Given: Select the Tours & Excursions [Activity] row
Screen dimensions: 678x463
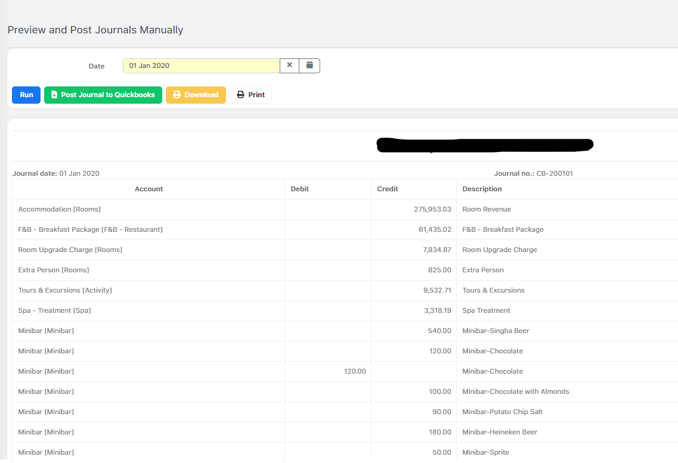Looking at the screenshot, I should click(65, 290).
